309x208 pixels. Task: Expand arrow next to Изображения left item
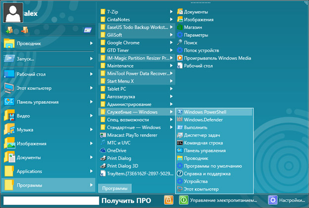pos(91,143)
